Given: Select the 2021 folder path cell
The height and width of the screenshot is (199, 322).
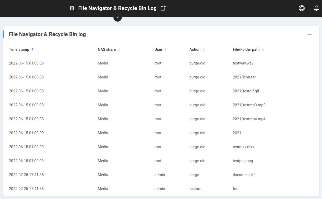Looking at the screenshot, I should tap(237, 133).
